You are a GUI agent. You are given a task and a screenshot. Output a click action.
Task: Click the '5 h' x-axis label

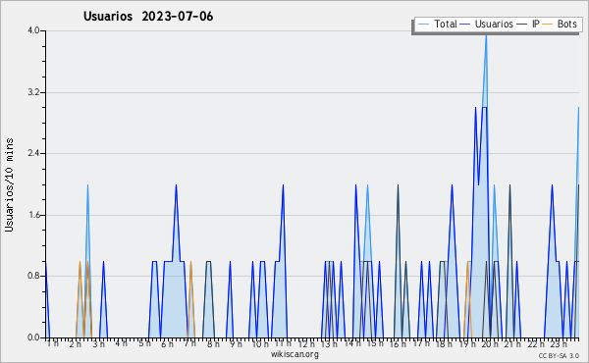coord(144,343)
